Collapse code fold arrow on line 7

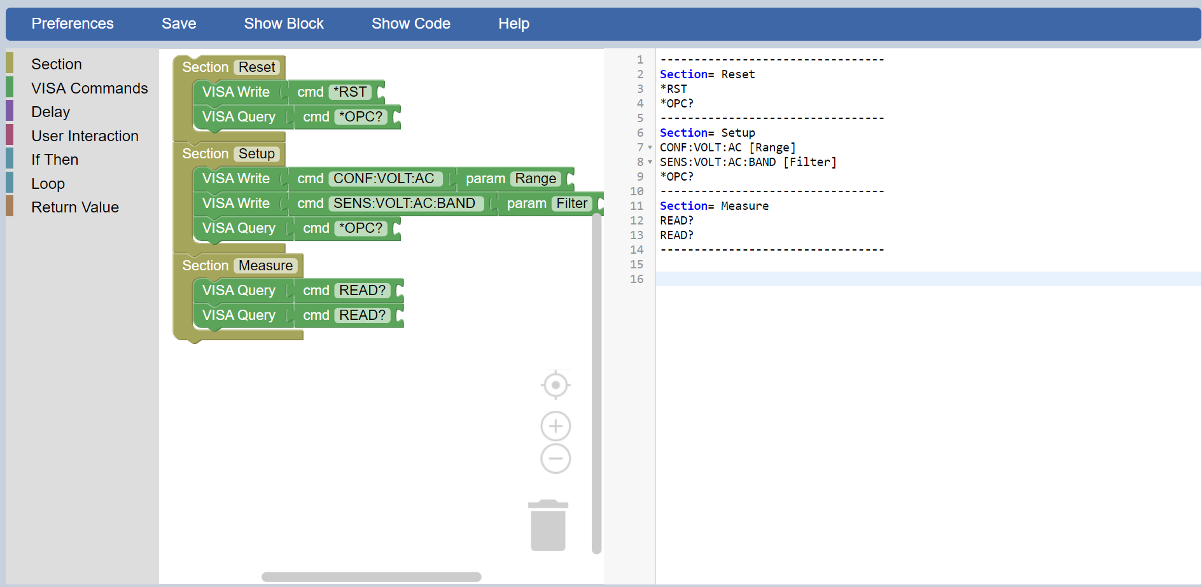[x=650, y=148]
